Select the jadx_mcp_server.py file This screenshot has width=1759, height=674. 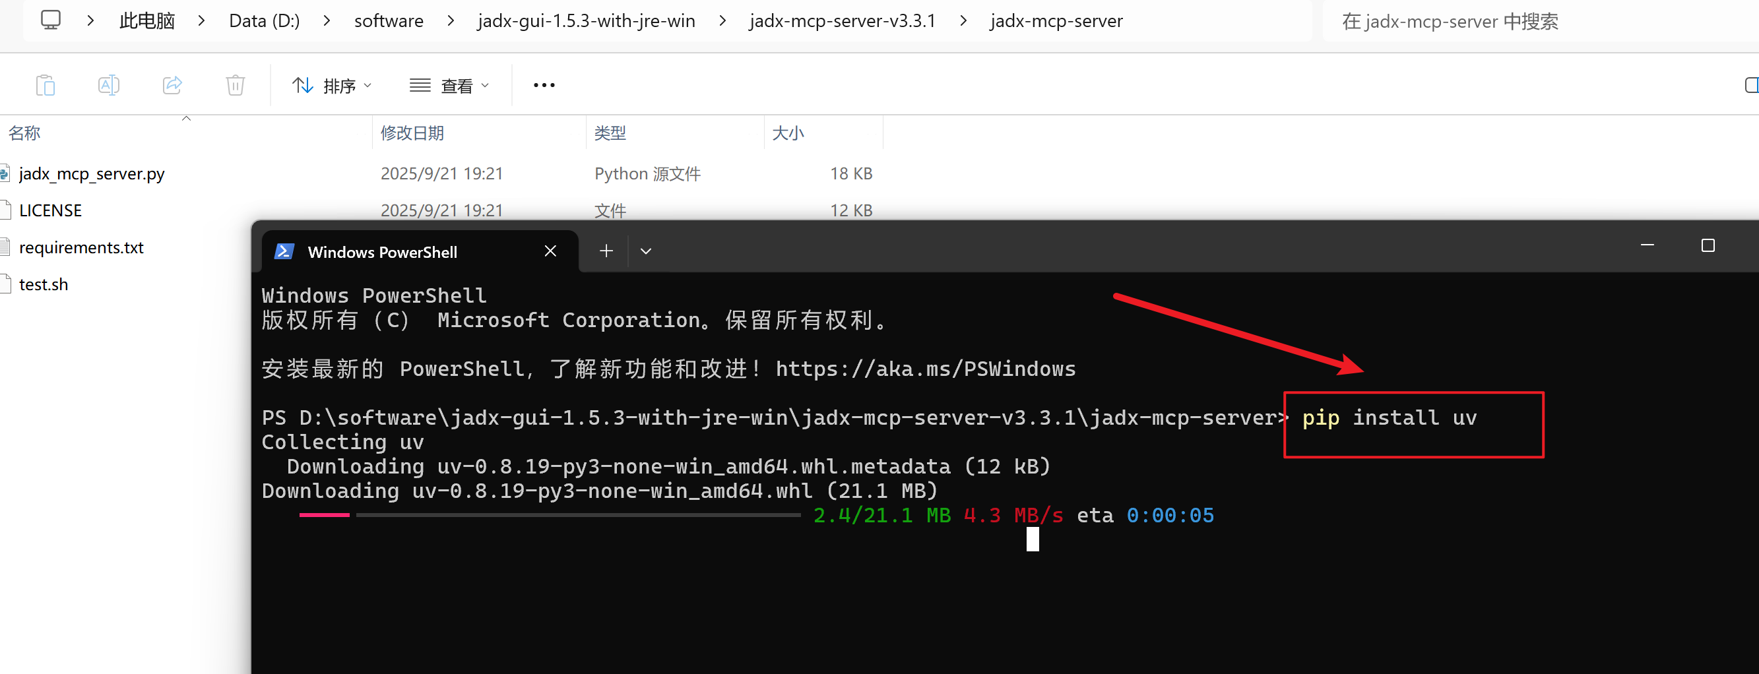[92, 173]
